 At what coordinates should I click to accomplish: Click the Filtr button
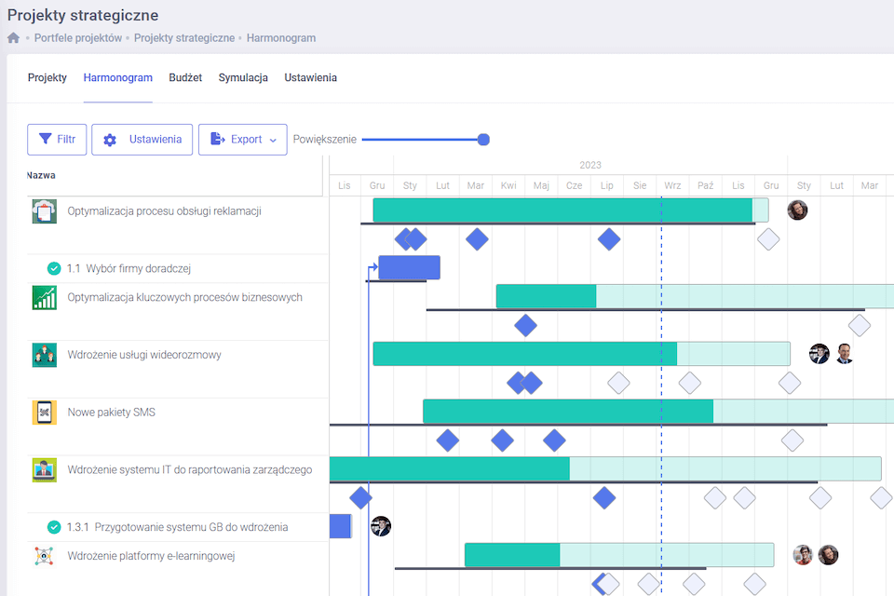(x=57, y=140)
